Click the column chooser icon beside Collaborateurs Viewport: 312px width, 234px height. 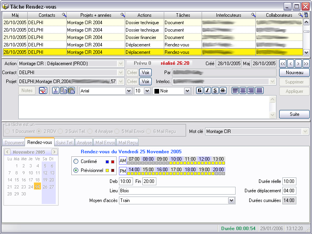coord(306,15)
